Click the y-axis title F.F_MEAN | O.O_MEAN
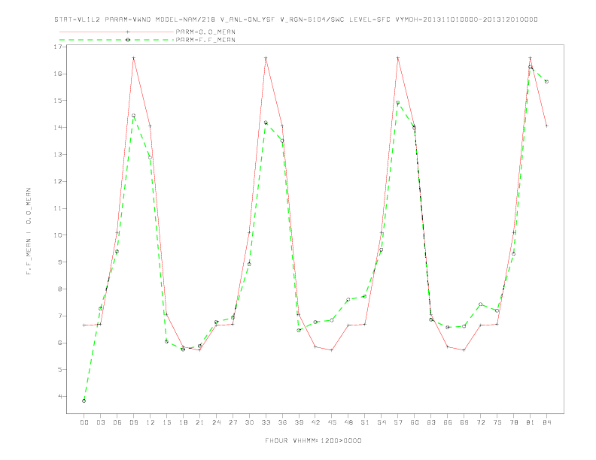 pyautogui.click(x=29, y=232)
